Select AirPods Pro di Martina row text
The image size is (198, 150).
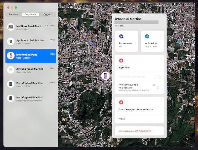(30, 69)
